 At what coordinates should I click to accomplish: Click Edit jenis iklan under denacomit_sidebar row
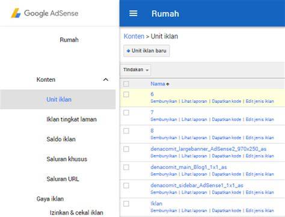point(260,192)
